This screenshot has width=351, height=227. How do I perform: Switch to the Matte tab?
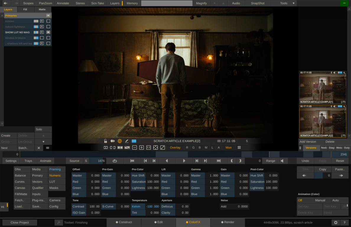click(x=42, y=9)
